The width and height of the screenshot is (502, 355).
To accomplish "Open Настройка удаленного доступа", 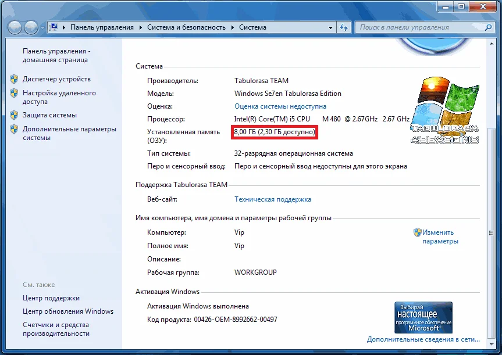I will pyautogui.click(x=59, y=97).
